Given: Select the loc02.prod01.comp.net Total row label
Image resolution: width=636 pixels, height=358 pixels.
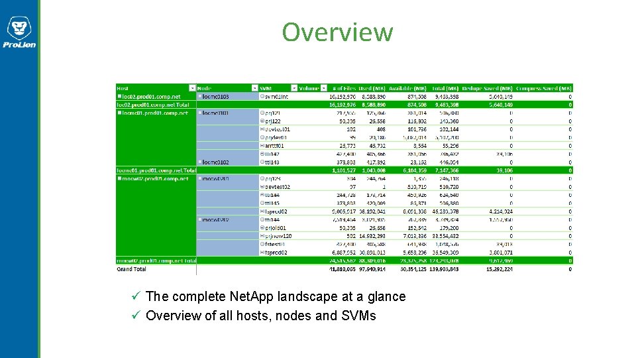Looking at the screenshot, I should 153,105.
